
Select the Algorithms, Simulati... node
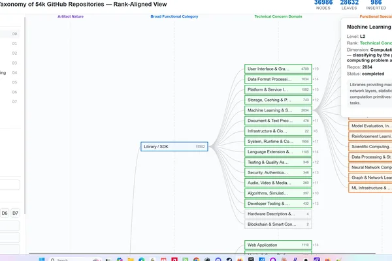278,193
